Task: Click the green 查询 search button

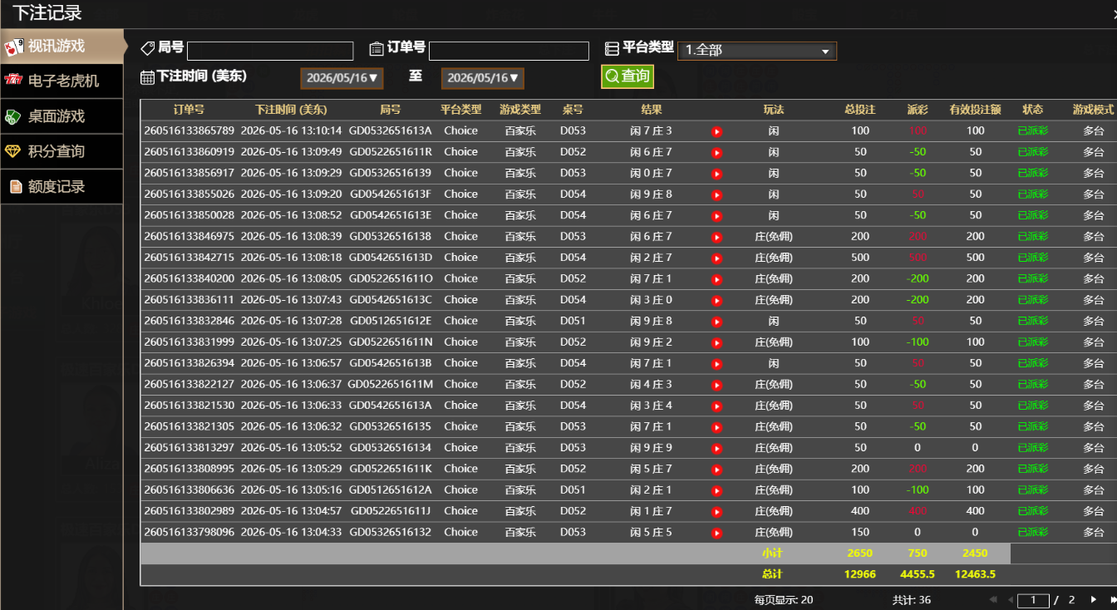Action: 627,76
